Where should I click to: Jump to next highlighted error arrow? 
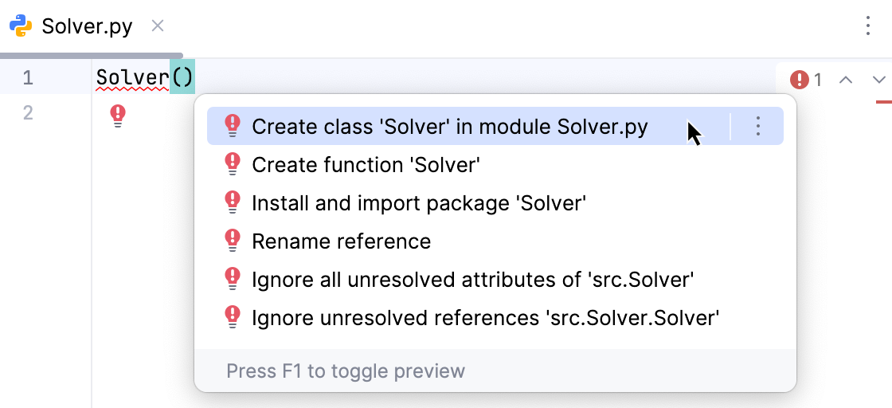click(878, 79)
